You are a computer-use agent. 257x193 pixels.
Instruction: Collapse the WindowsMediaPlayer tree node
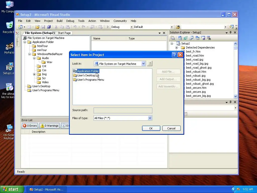tap(30, 54)
